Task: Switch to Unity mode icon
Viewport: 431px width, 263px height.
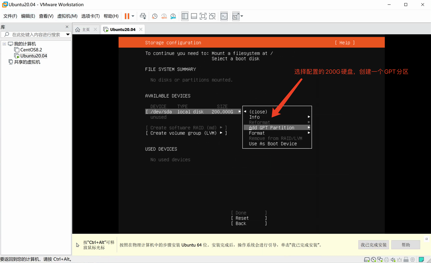Action: 212,16
